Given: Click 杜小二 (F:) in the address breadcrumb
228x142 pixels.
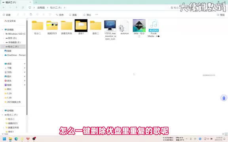Looking at the screenshot, I should pyautogui.click(x=56, y=7).
